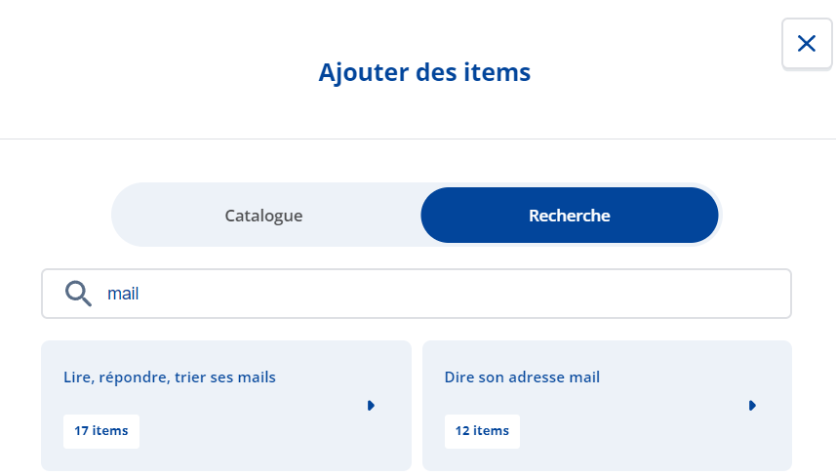
Task: Click the 12 items badge
Action: [x=482, y=431]
